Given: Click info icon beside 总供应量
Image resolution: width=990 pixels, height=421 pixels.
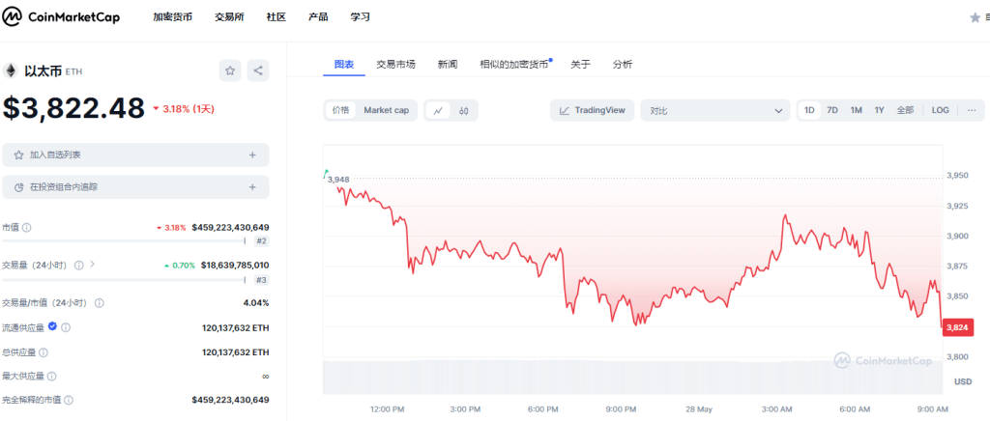Looking at the screenshot, I should click(44, 352).
